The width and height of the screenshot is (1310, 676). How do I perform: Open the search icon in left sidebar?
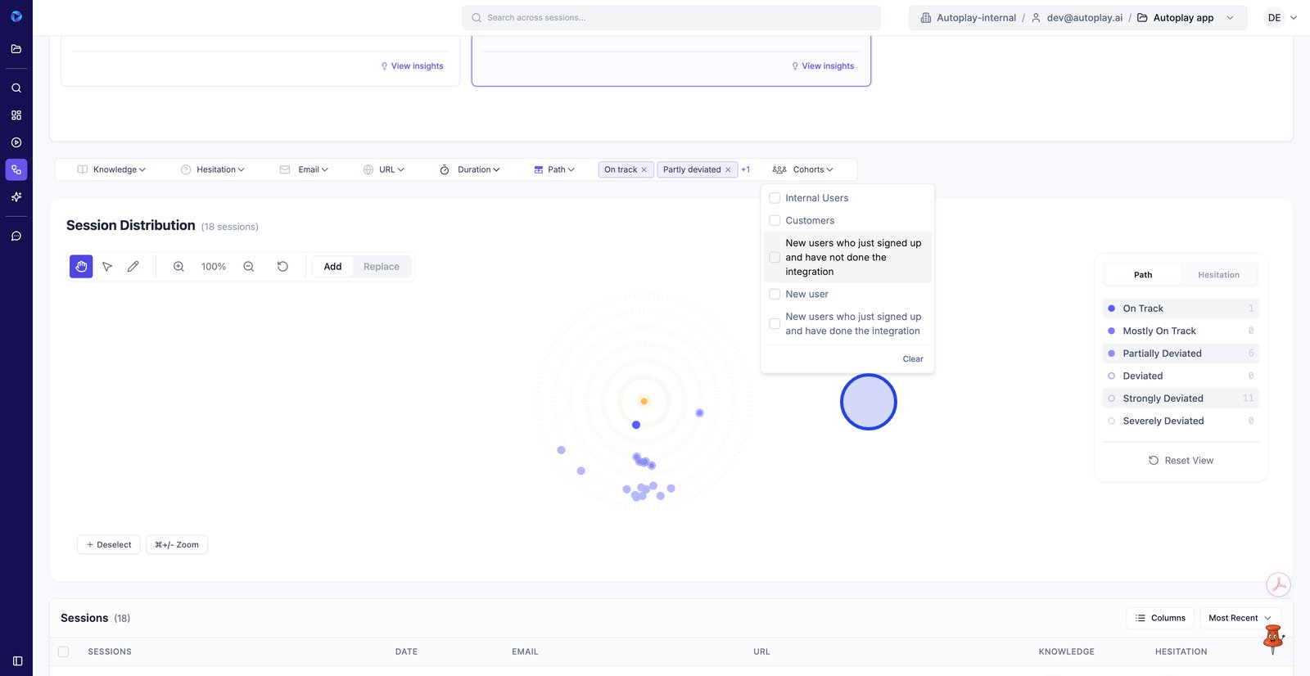tap(16, 88)
